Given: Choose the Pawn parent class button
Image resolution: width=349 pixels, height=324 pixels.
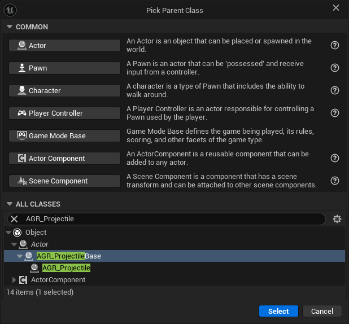Looking at the screenshot, I should [64, 68].
